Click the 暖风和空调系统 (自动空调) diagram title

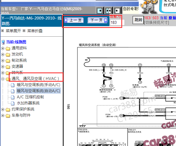tap(97, 45)
